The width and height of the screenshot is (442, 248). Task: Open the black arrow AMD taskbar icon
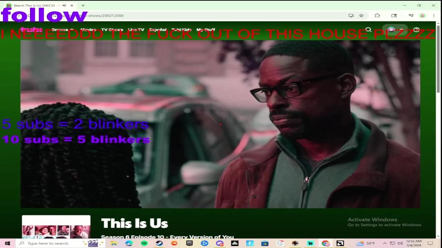tap(340, 243)
